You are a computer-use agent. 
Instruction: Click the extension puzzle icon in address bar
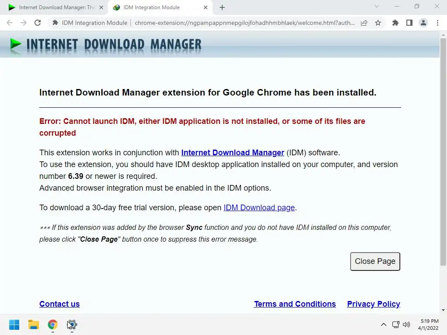click(55, 23)
